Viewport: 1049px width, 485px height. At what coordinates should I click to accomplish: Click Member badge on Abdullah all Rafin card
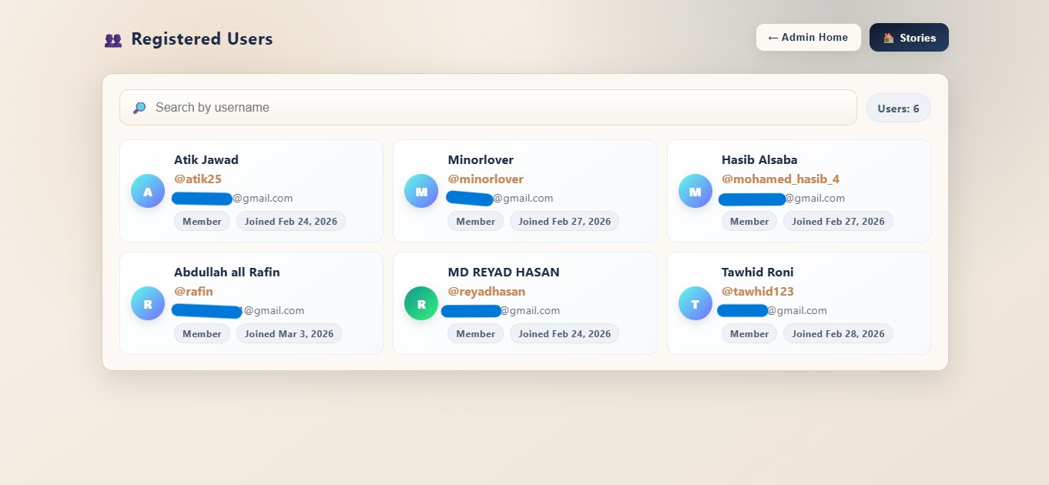coord(202,333)
